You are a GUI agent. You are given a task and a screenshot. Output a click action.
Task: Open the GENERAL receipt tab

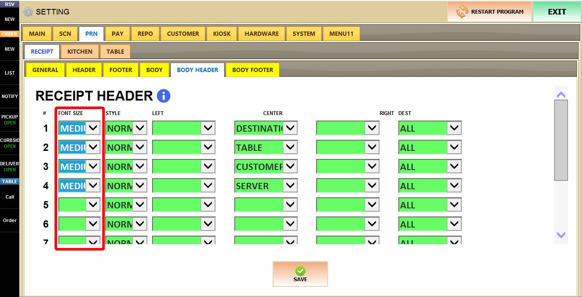45,70
